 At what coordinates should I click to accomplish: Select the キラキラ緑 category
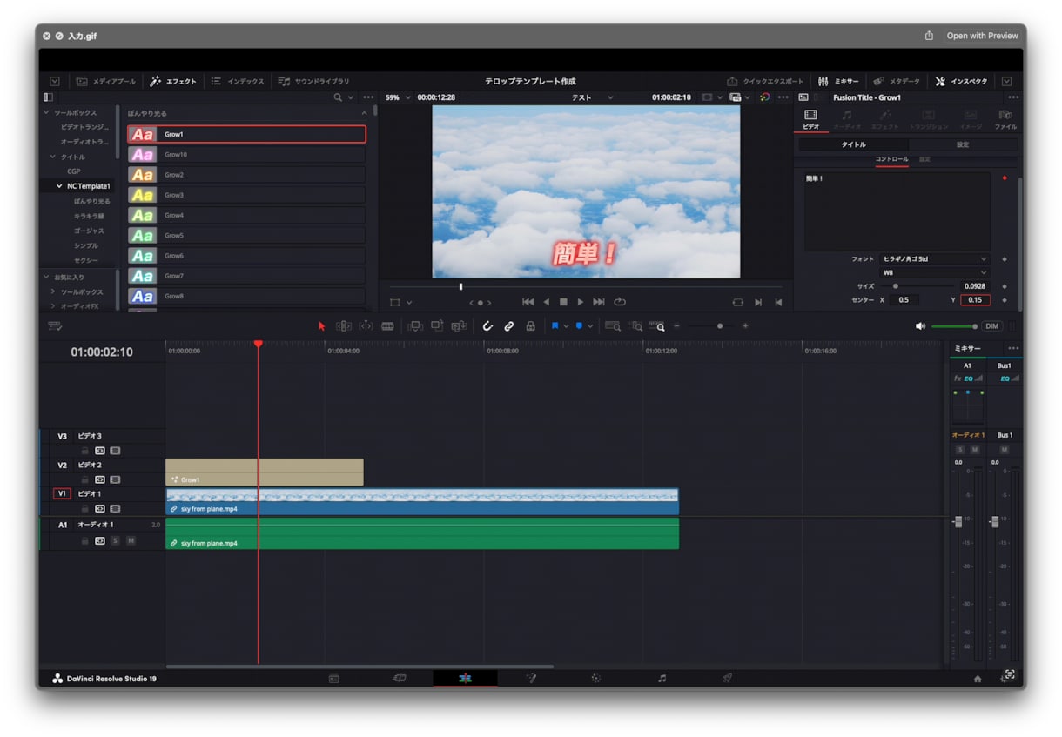[89, 216]
